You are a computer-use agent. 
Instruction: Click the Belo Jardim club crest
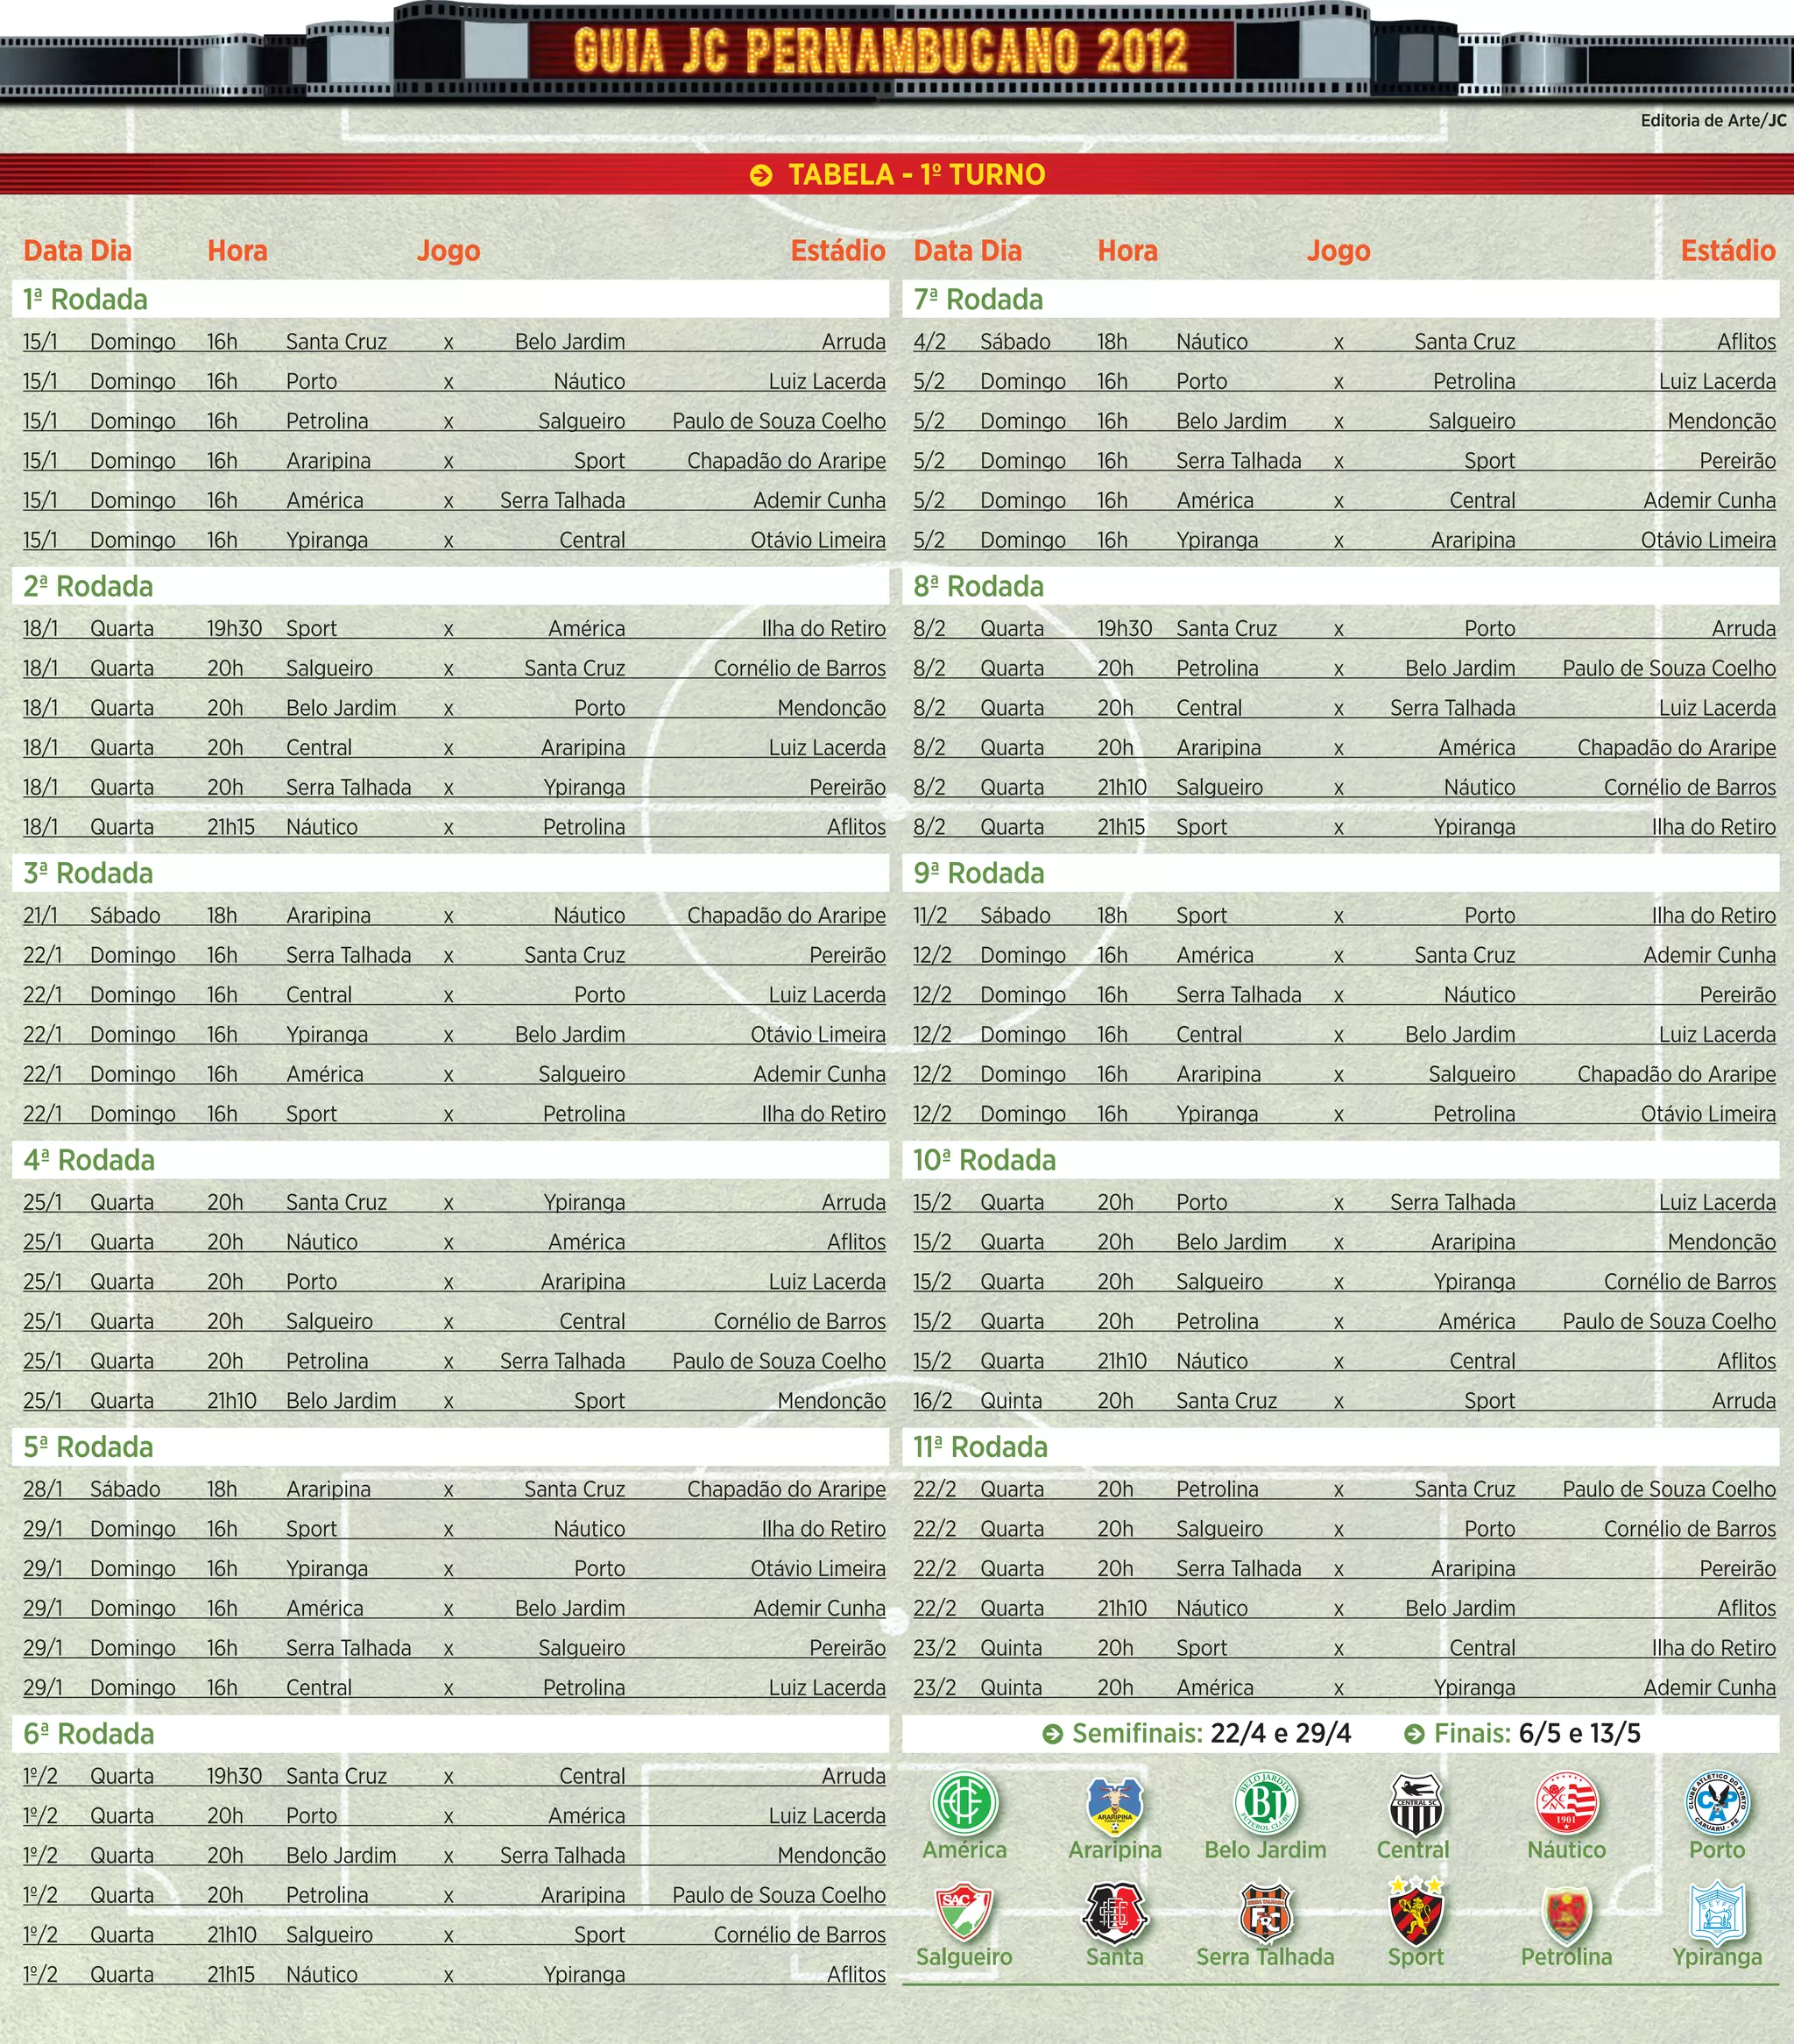pos(1265,1804)
